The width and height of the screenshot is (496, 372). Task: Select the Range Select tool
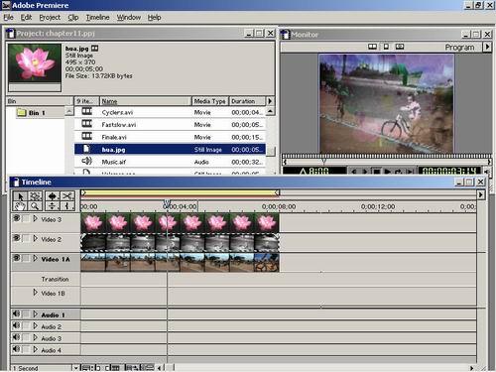pyautogui.click(x=35, y=196)
